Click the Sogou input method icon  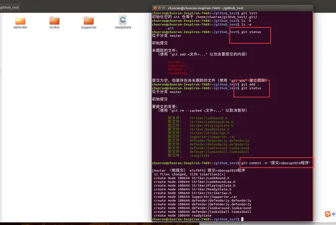pyautogui.click(x=328, y=214)
